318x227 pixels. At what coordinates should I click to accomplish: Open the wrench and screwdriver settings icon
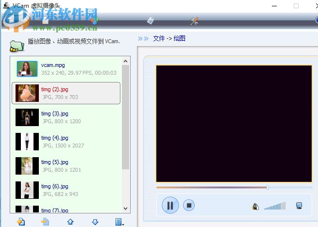coord(194,21)
